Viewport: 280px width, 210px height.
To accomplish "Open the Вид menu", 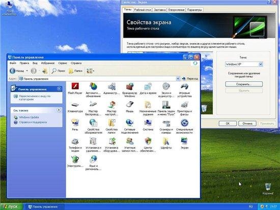I will 35,63.
